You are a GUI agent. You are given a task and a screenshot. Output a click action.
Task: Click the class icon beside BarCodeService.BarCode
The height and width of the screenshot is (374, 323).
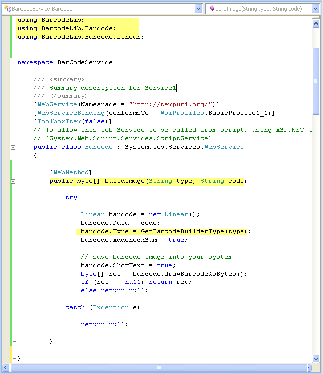pyautogui.click(x=8, y=9)
